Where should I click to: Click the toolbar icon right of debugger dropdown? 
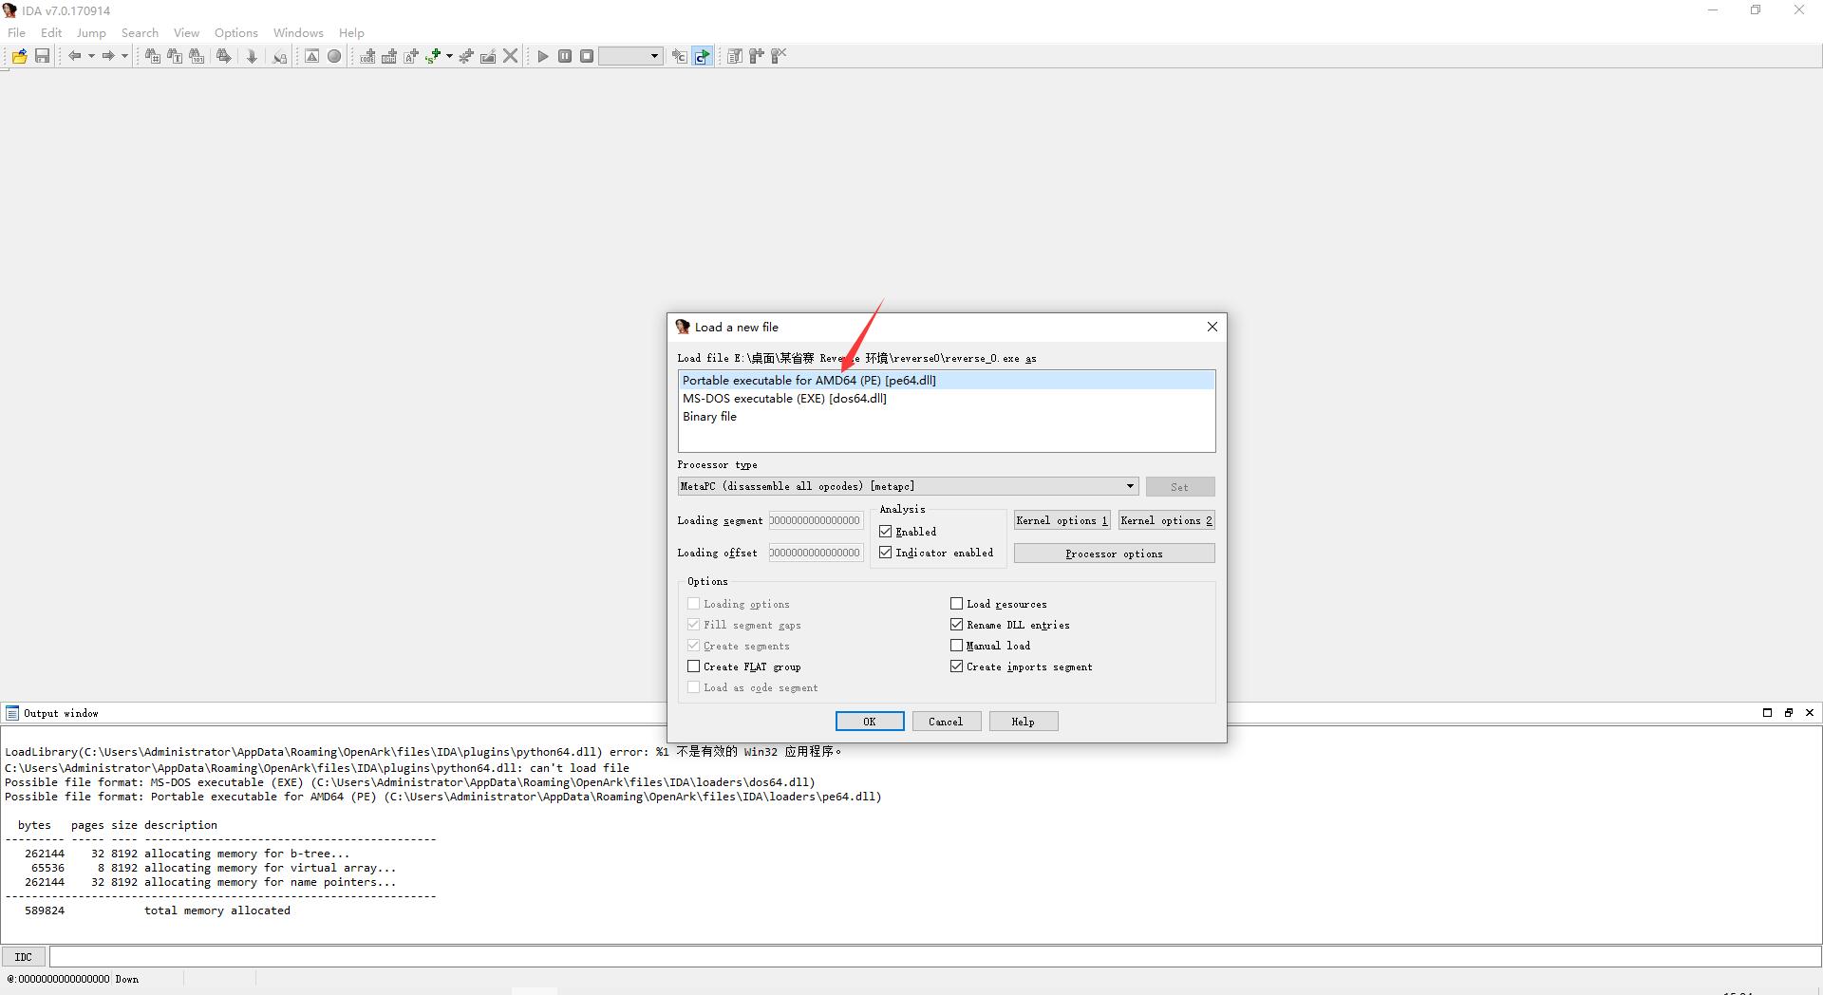[x=679, y=56]
